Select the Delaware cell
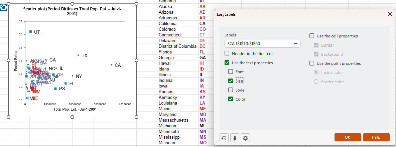Viewport: 396px width, 147px height. point(178,40)
